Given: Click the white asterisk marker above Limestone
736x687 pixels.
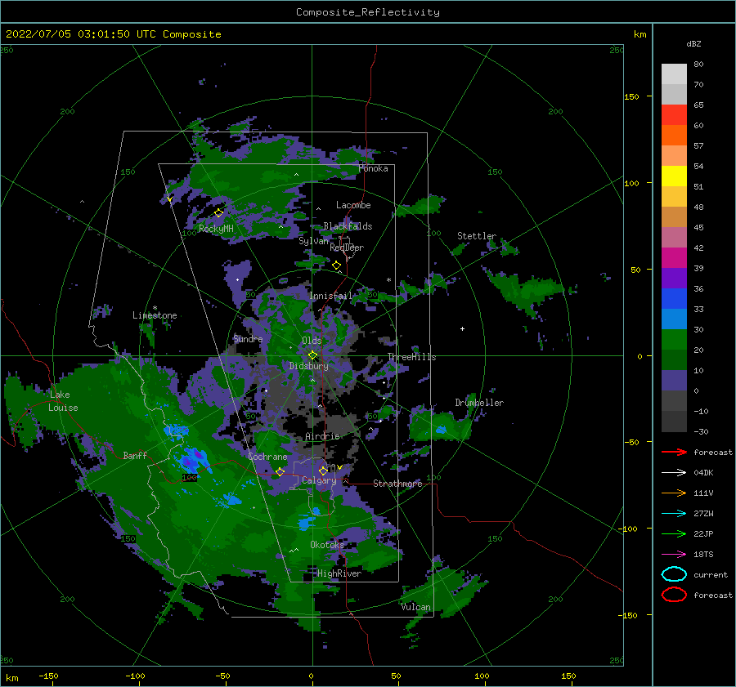Looking at the screenshot, I should pyautogui.click(x=155, y=308).
